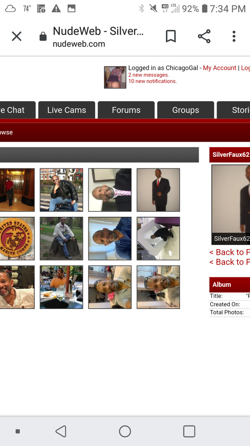Open thumbnail of man sitting on tree stump
Screen dimensions: 250x446
(62, 238)
